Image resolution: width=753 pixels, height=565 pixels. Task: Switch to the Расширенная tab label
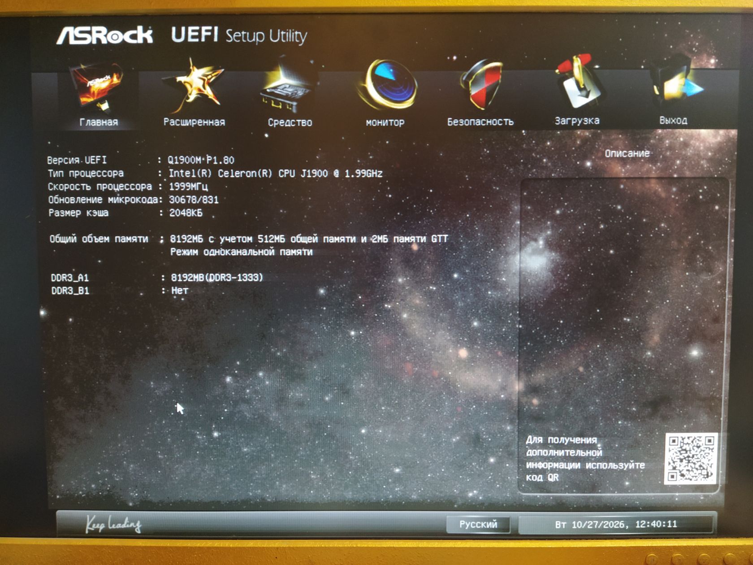pyautogui.click(x=194, y=122)
